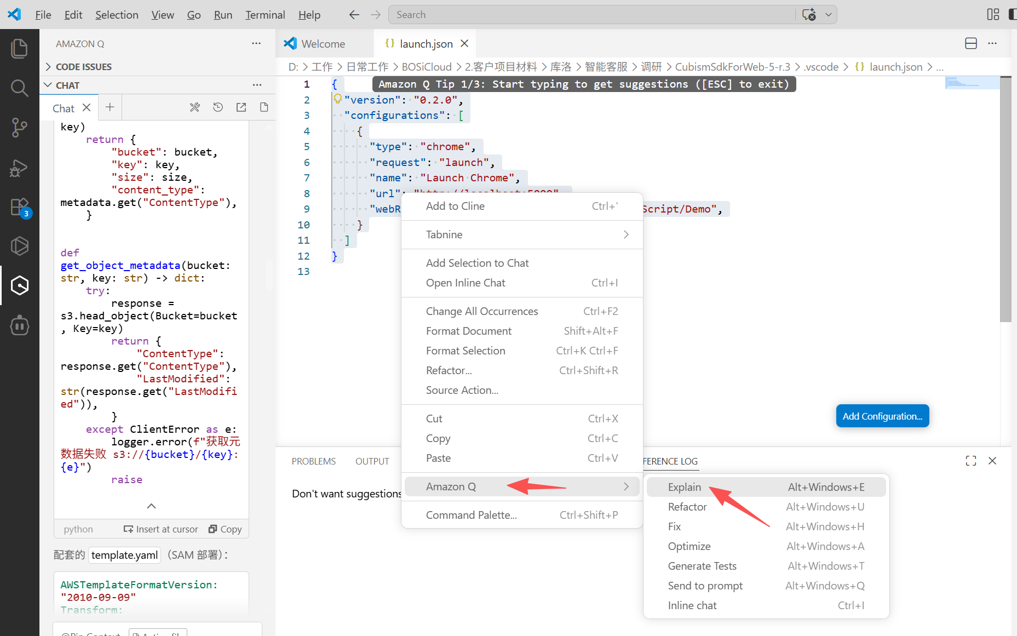
Task: Select Add Selection to Chat
Action: [522, 263]
